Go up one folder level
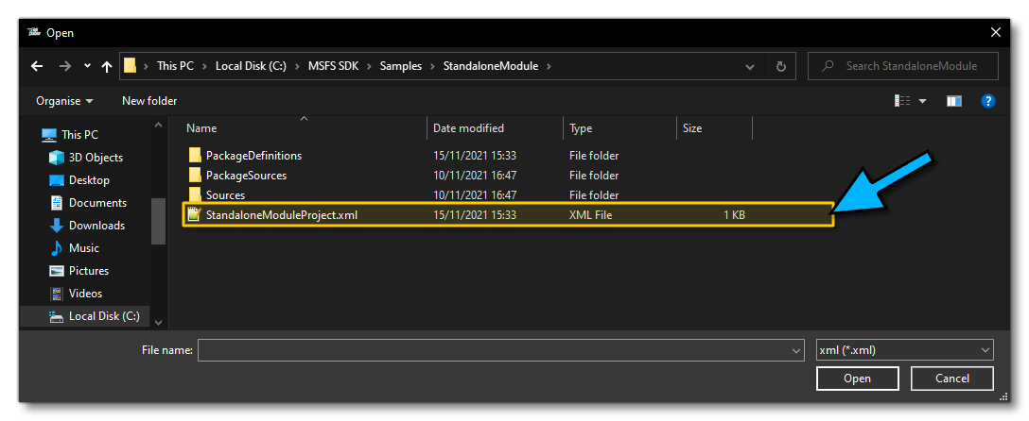1029x421 pixels. coord(107,66)
